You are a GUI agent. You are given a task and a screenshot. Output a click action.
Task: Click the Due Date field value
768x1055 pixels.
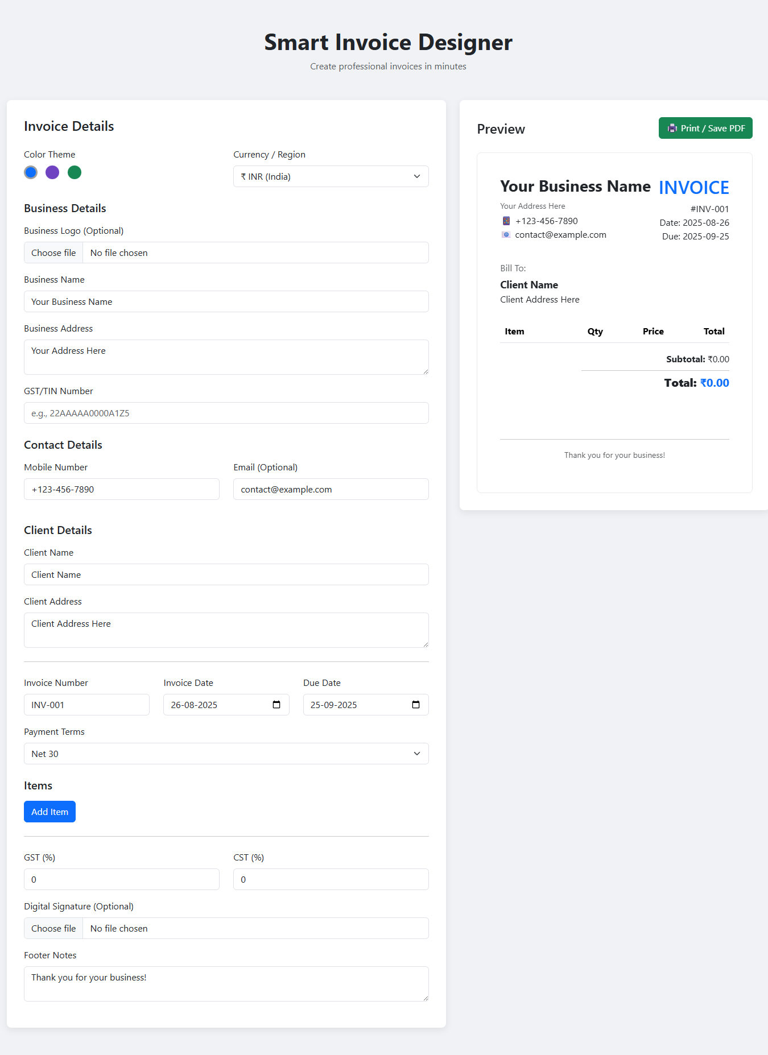(x=333, y=705)
